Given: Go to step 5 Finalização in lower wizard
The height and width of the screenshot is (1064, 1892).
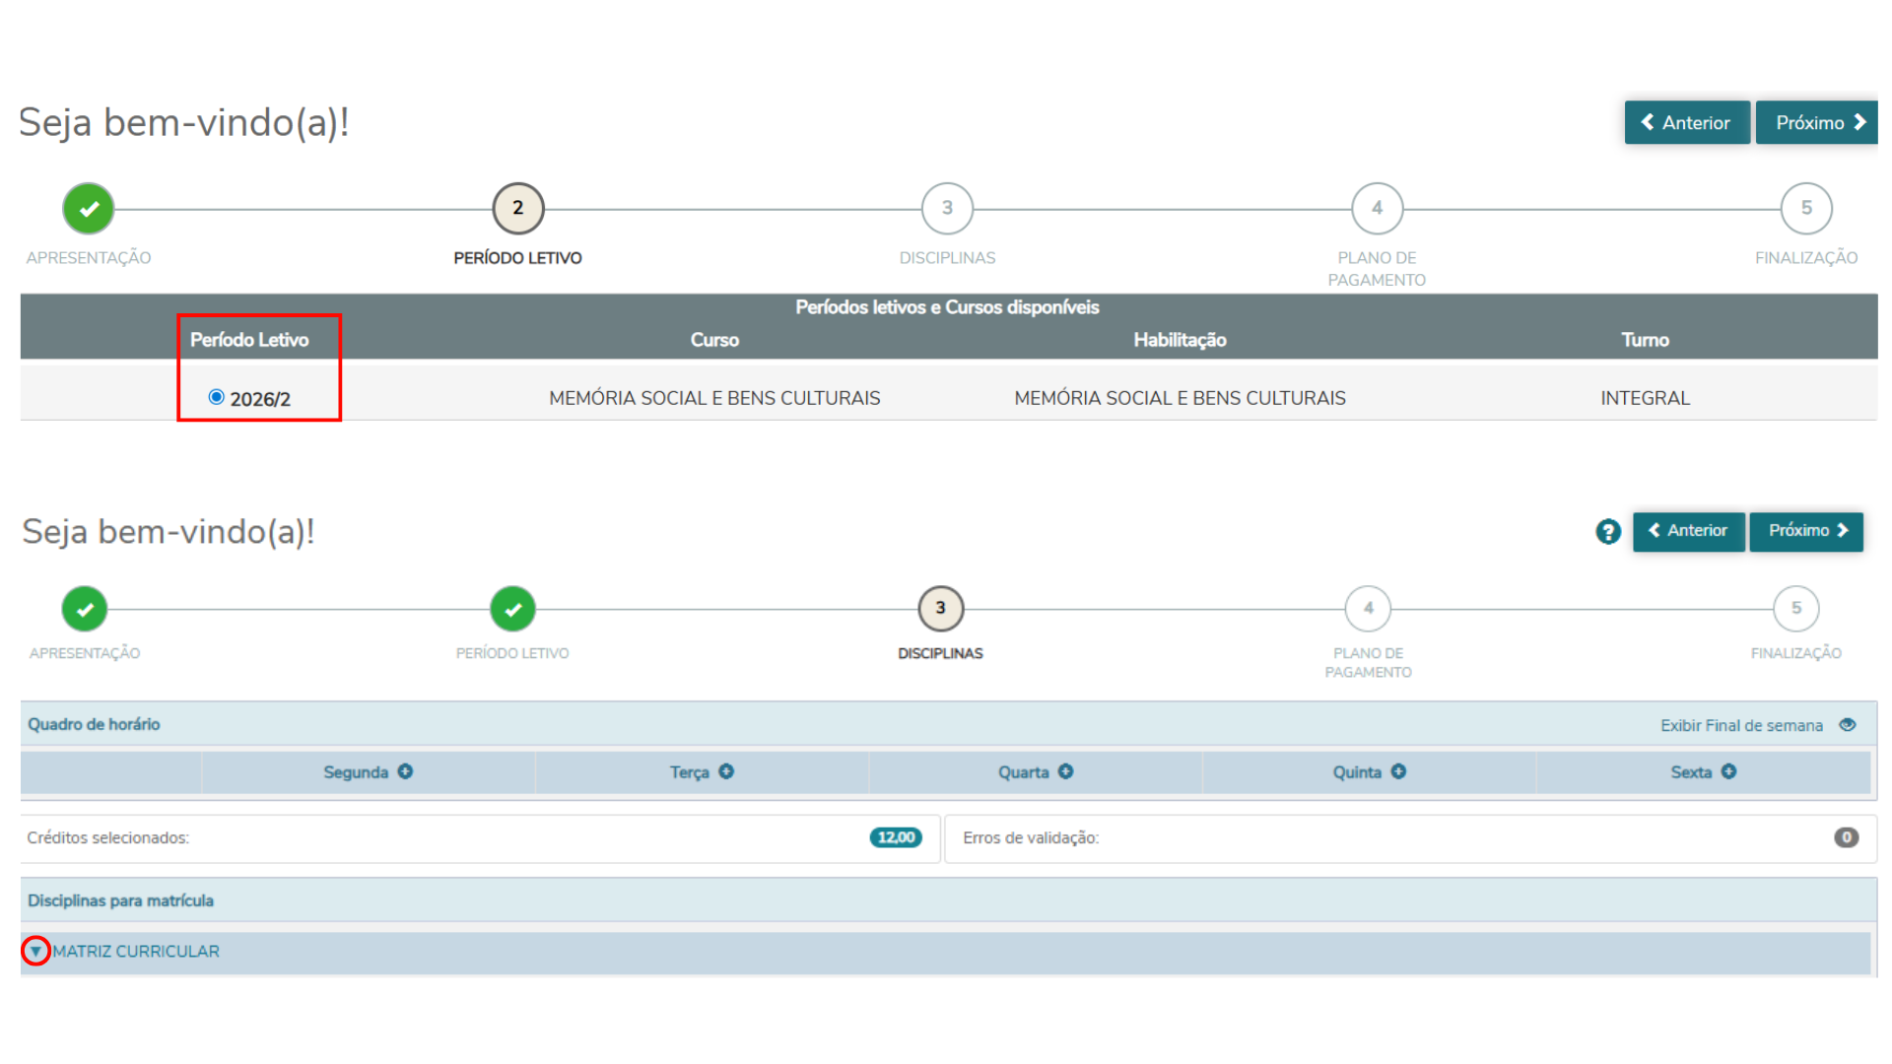Looking at the screenshot, I should (x=1795, y=609).
